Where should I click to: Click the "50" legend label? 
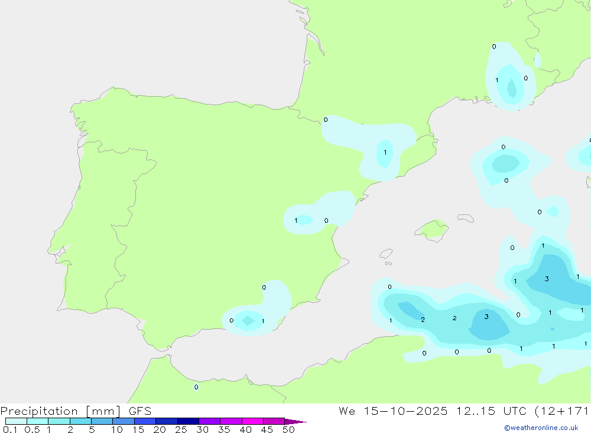point(289,429)
